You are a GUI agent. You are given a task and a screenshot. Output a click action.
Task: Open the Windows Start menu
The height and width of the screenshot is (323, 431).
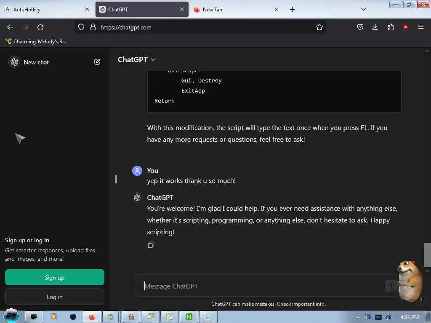click(11, 316)
